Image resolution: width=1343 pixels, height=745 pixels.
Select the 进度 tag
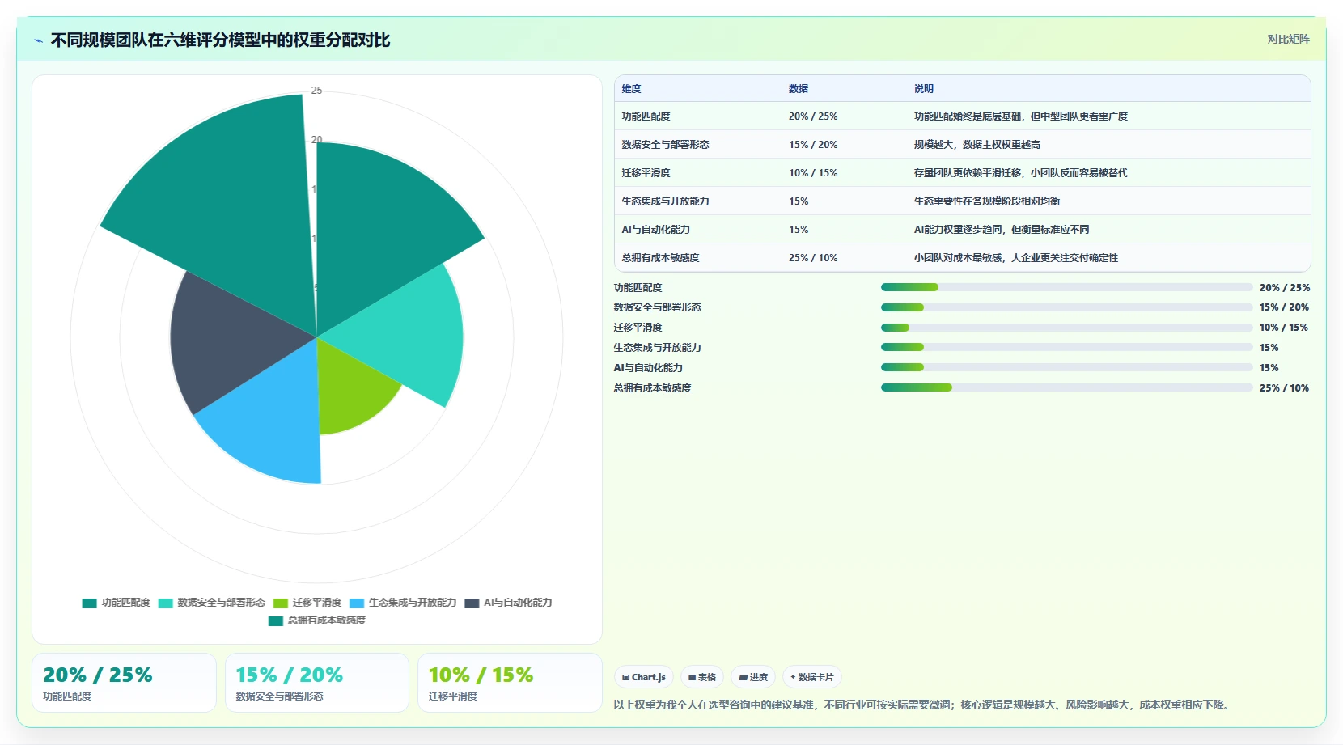pyautogui.click(x=753, y=677)
